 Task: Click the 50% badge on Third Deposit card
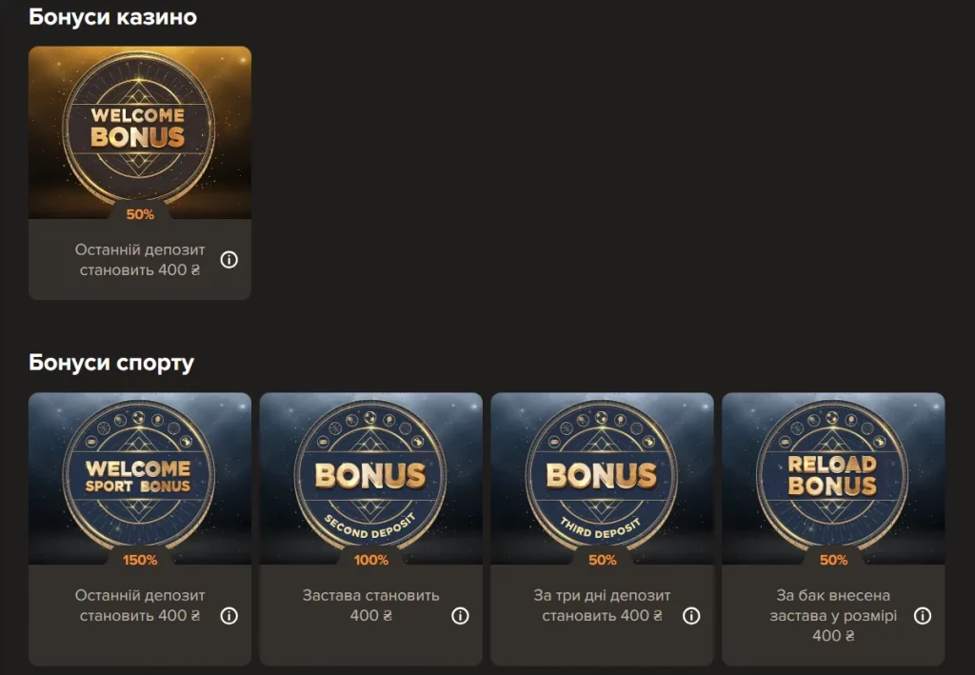pyautogui.click(x=603, y=560)
